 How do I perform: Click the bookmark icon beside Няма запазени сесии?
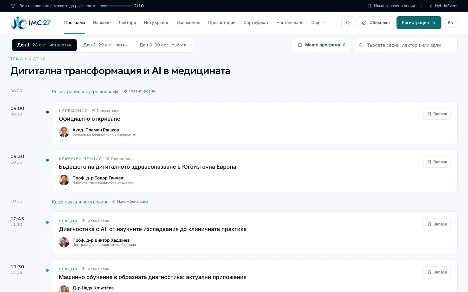pos(369,6)
